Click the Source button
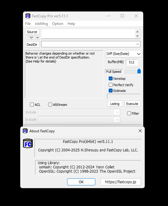168x206 pixels. (x=32, y=32)
